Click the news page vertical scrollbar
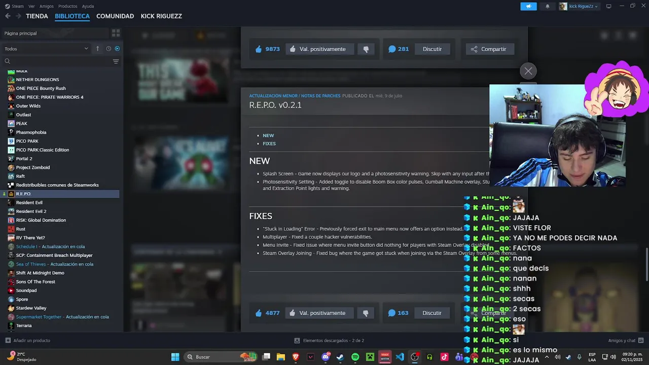 (x=646, y=264)
